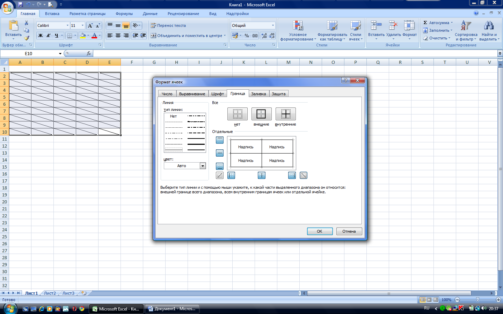Click the zoom slider handle in status bar
Viewport: 503px width, 314px height.
[478, 300]
